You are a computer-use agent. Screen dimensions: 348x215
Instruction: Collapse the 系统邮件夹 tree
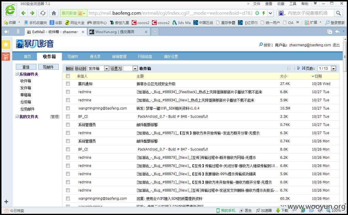point(17,74)
